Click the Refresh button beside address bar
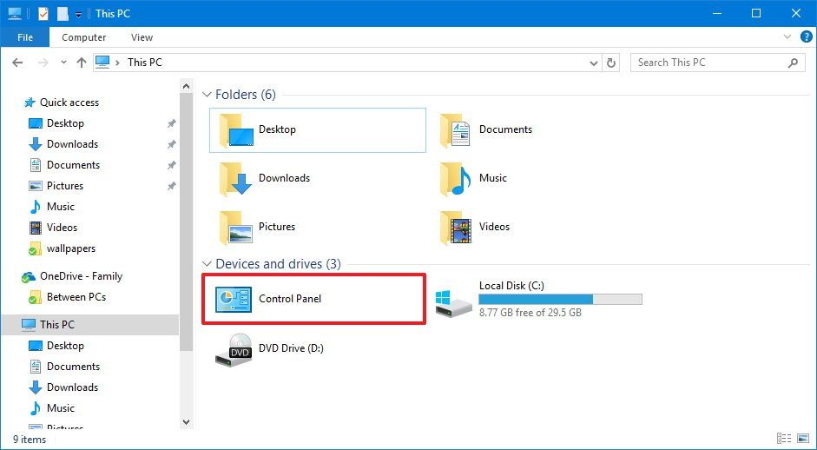Image resolution: width=817 pixels, height=450 pixels. click(610, 63)
